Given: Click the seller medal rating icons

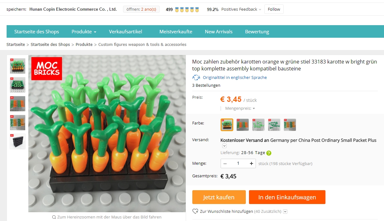Looking at the screenshot, I should [187, 9].
